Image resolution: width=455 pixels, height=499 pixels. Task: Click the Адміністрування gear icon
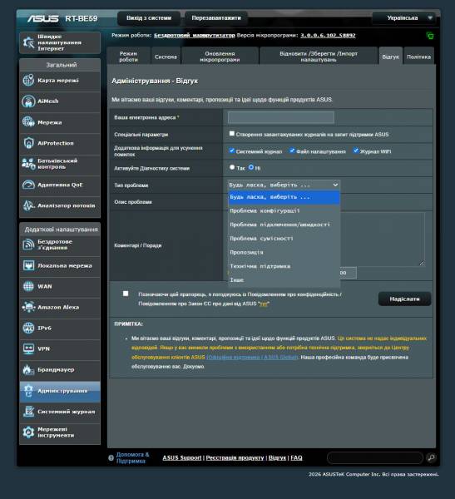[x=28, y=391]
